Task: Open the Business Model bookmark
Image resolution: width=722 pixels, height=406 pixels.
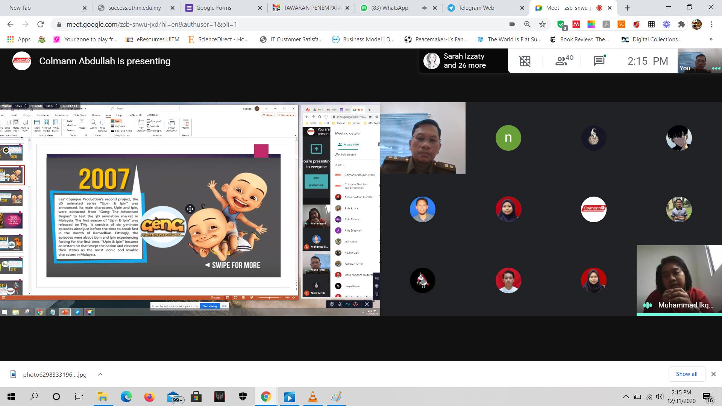Action: pyautogui.click(x=363, y=39)
